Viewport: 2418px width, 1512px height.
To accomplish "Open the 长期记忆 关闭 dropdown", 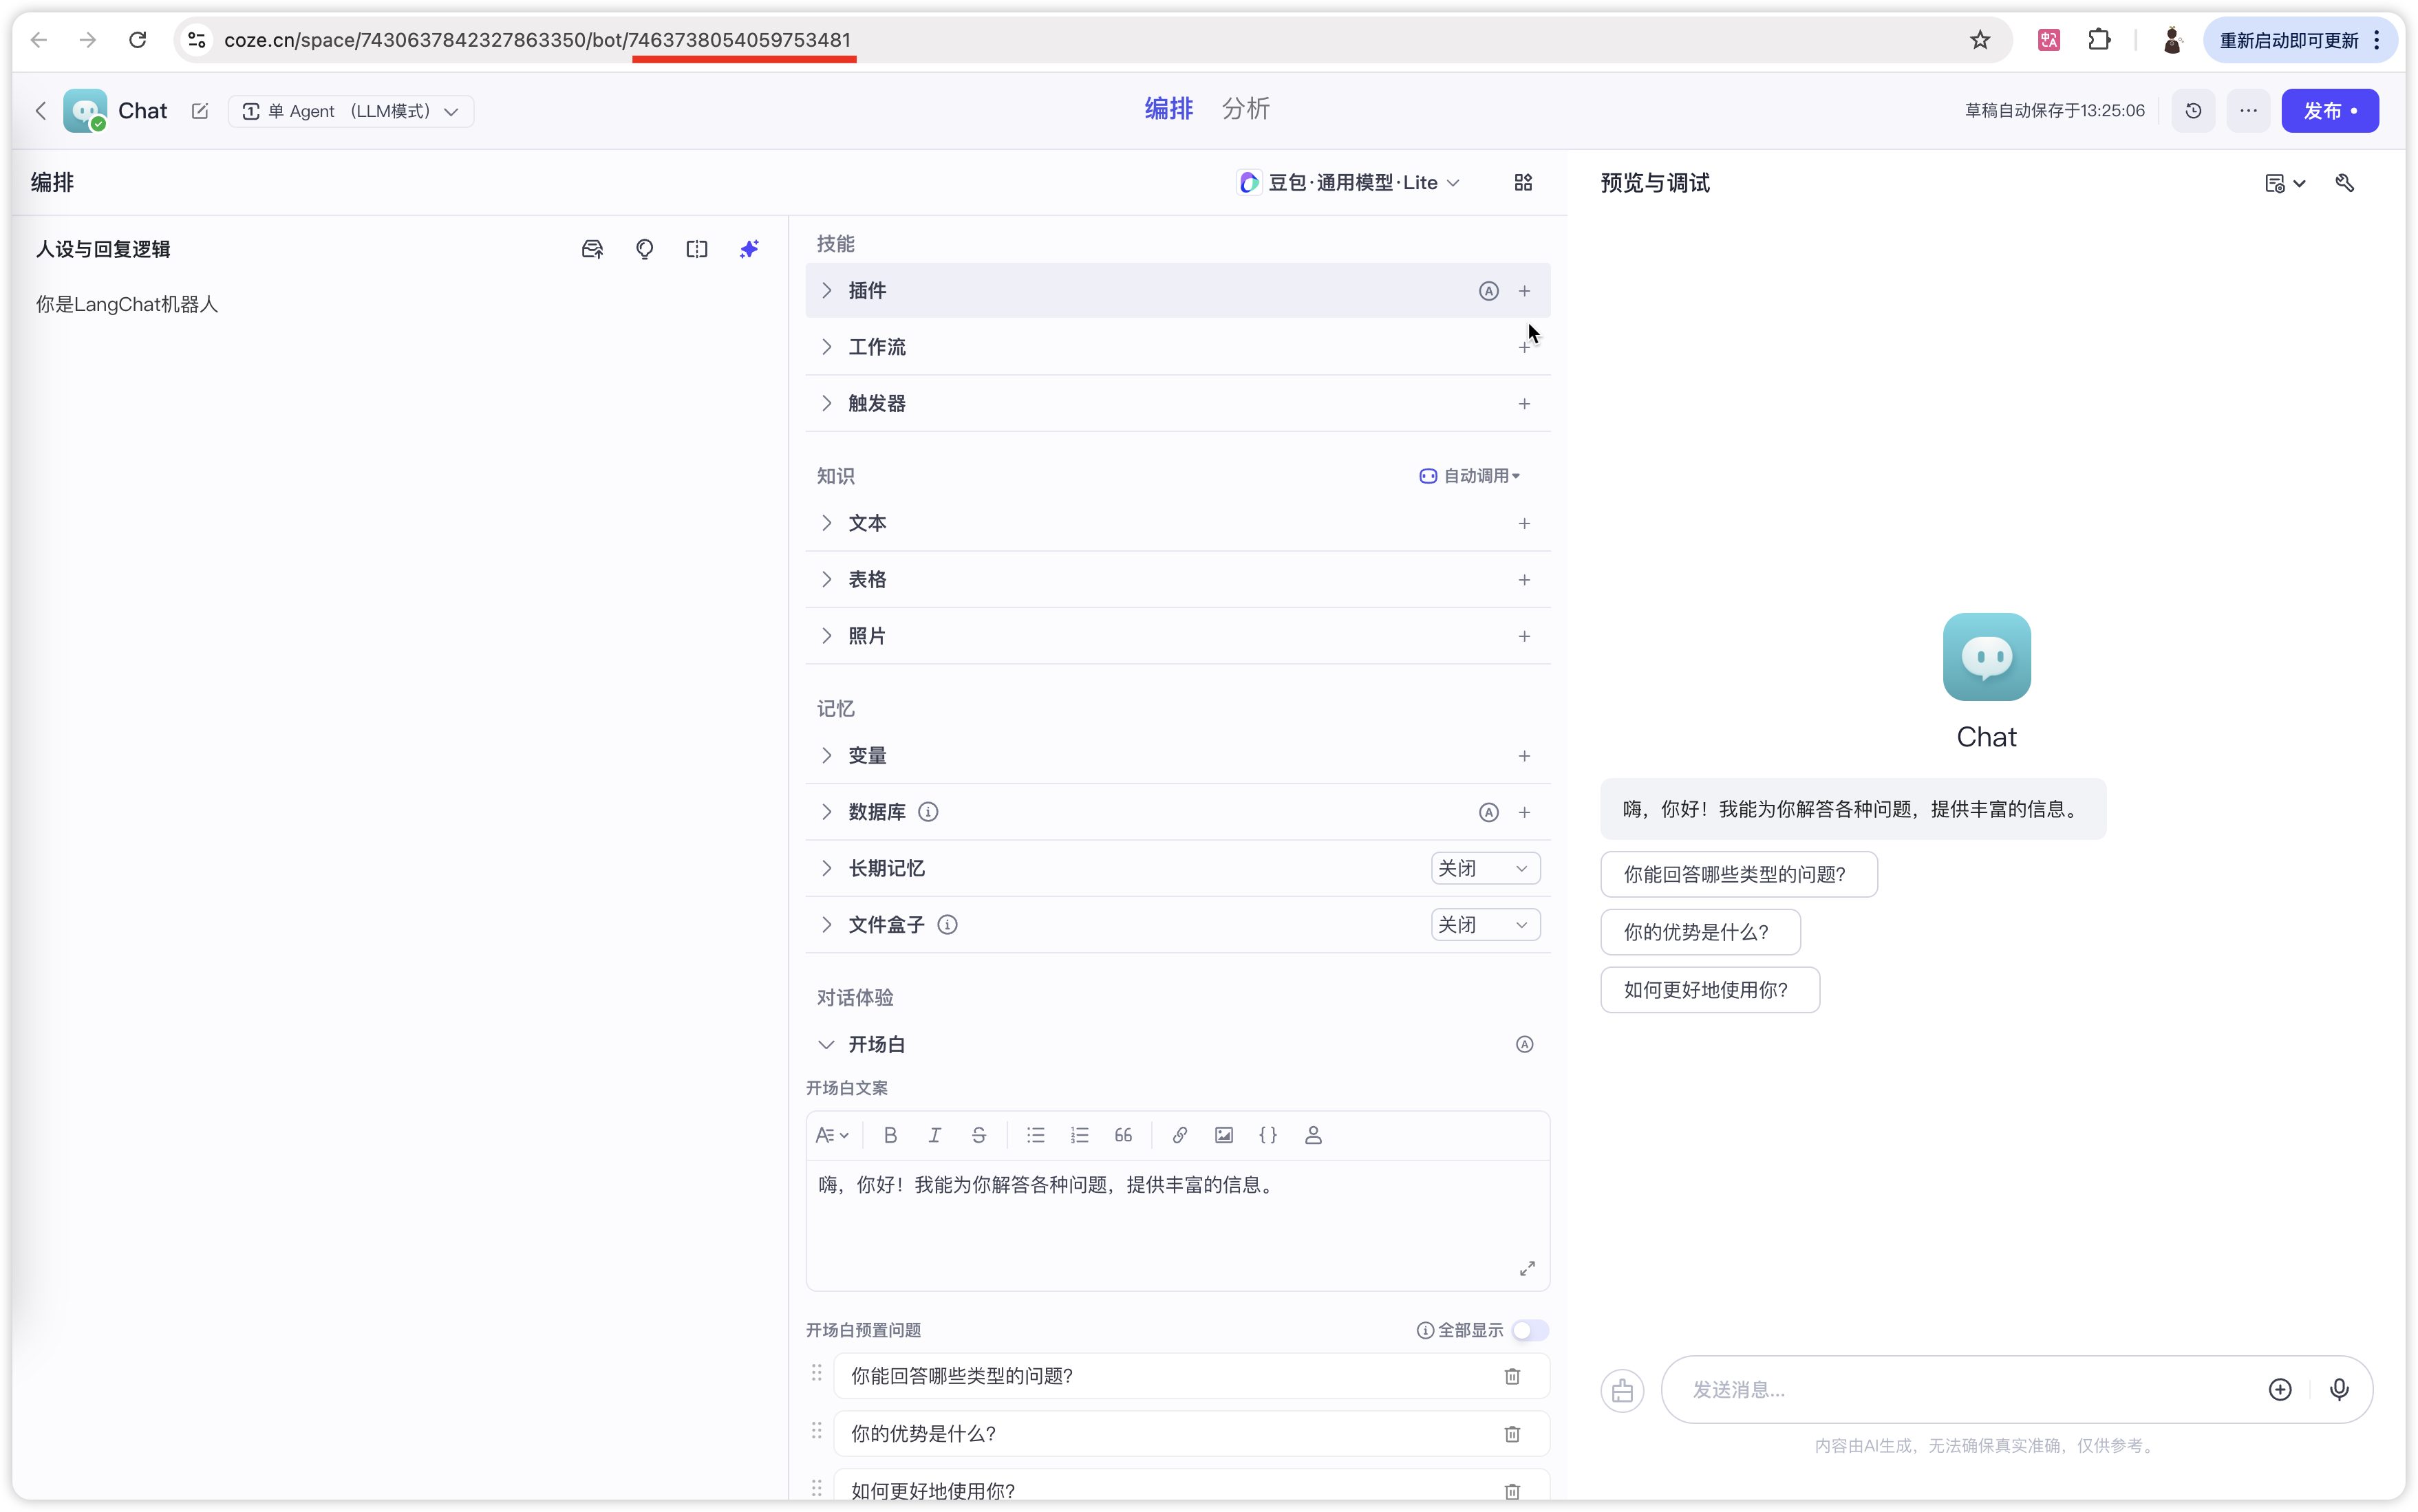I will pyautogui.click(x=1484, y=868).
